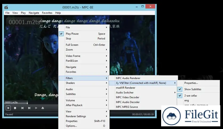Click the Eject/Open file icon
Screen dimensions: 223x129
pyautogui.click(x=43, y=108)
